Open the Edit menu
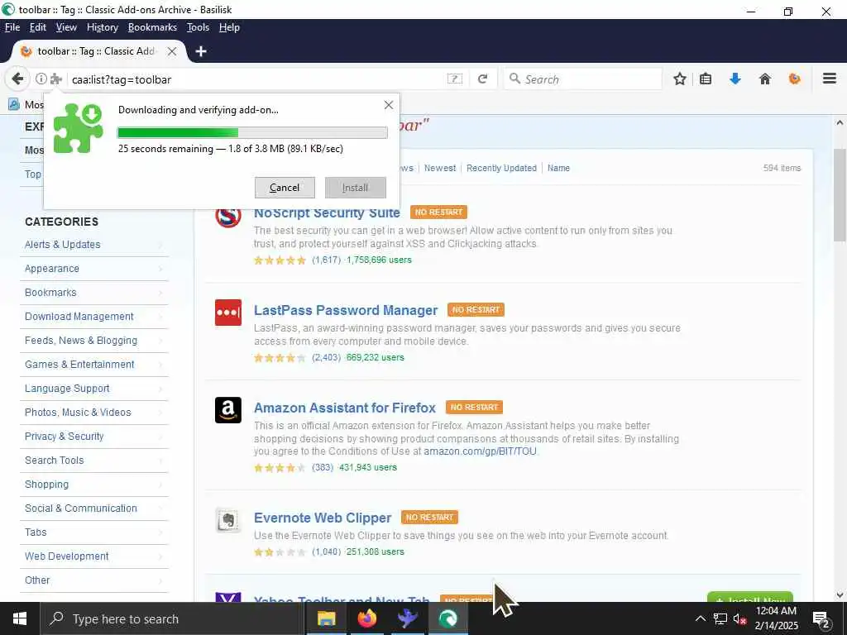Screen dimensions: 847x635 pyautogui.click(x=38, y=27)
